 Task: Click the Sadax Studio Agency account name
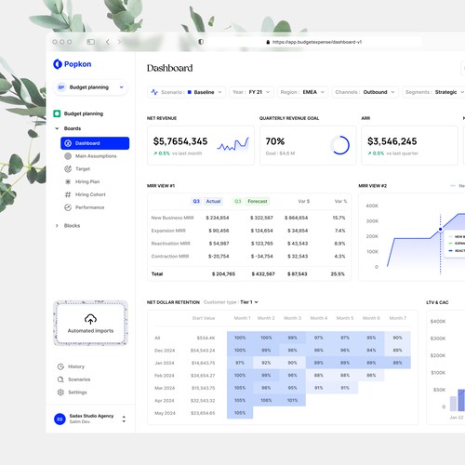pyautogui.click(x=91, y=416)
